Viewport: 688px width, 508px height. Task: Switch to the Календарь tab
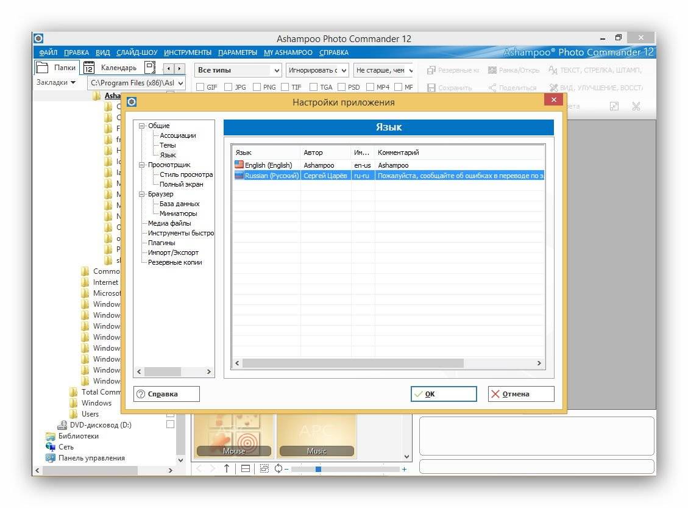point(118,68)
